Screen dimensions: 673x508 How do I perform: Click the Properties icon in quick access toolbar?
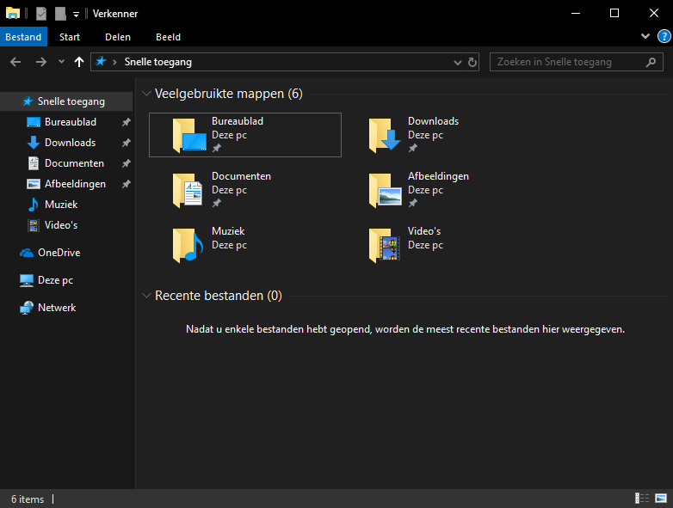(x=41, y=14)
